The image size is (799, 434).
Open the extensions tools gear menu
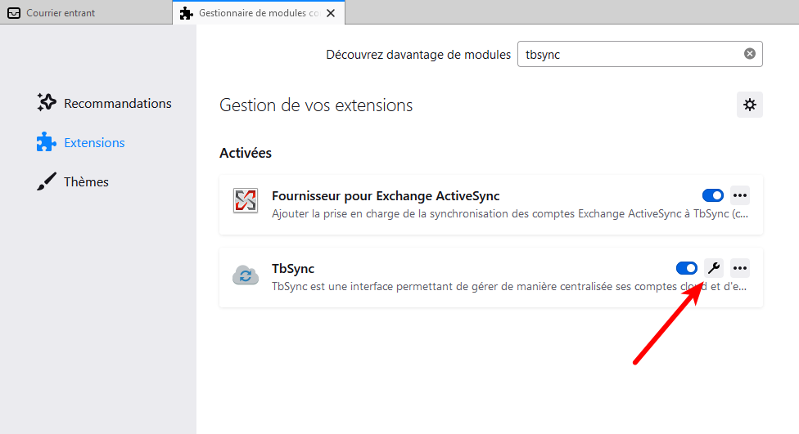[x=750, y=105]
